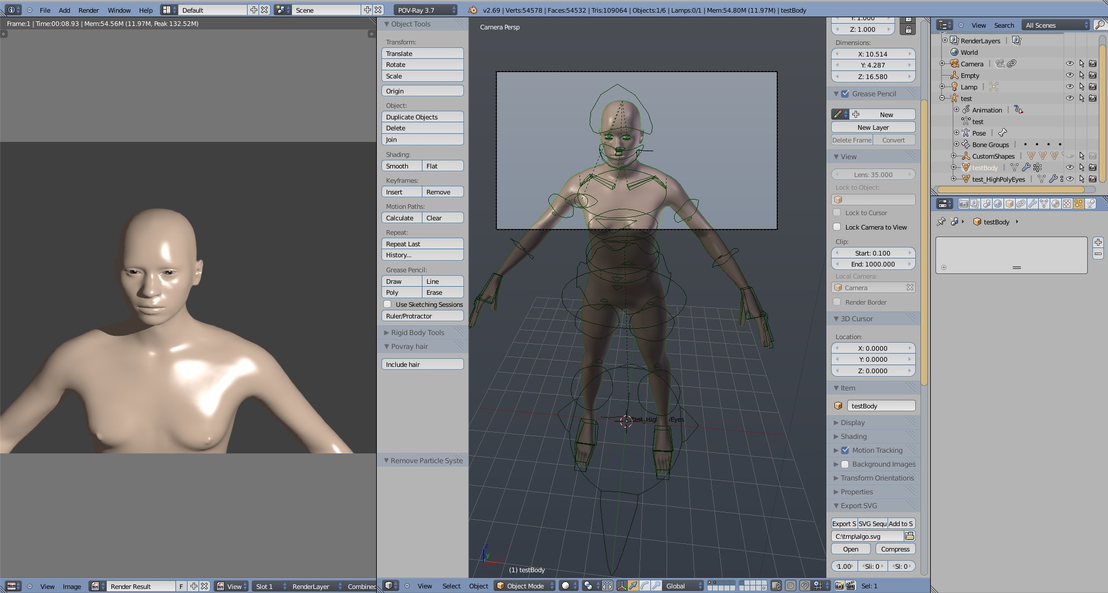Expand the Rigid Body Tools panel
This screenshot has height=593, width=1108.
point(417,332)
